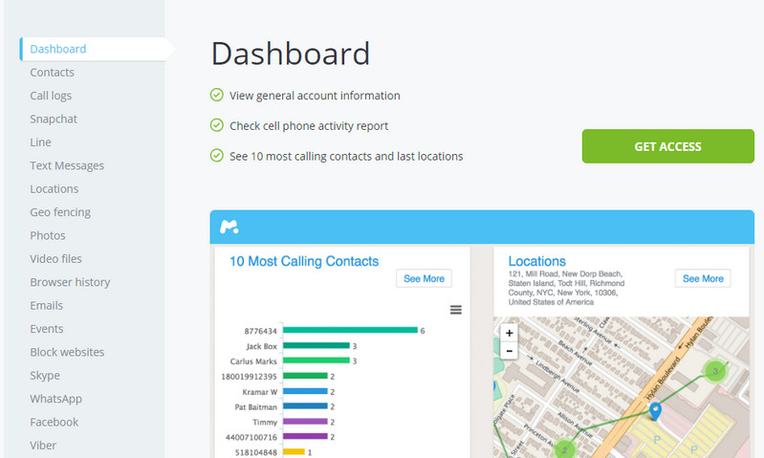Open Photos section

point(47,235)
